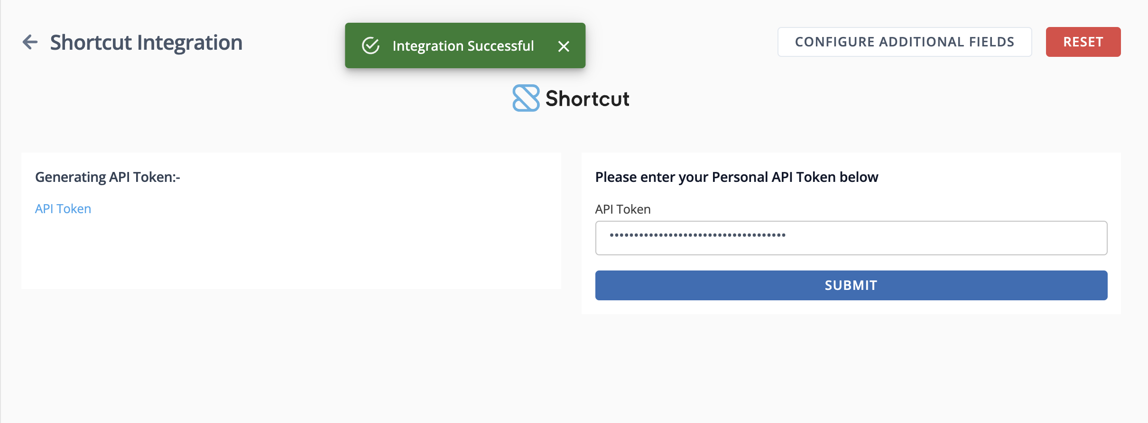Focus the masked API Token input field
Viewport: 1148px width, 423px height.
(851, 238)
